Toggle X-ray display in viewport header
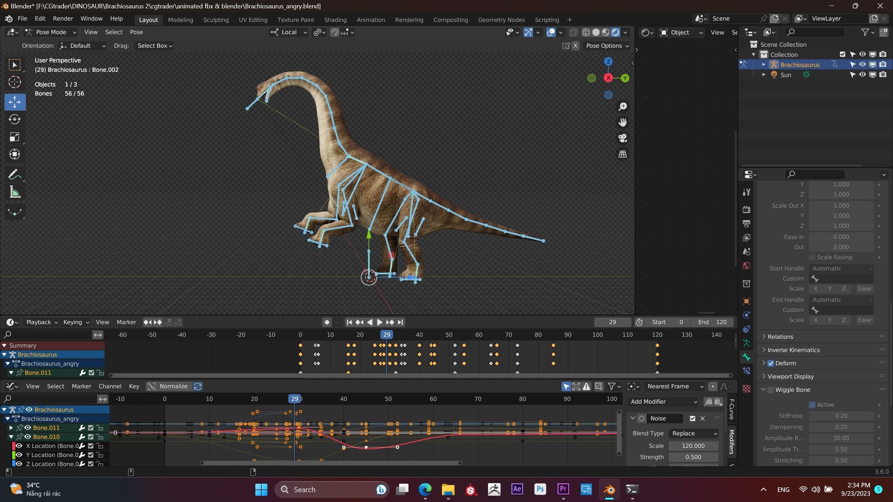Viewport: 893px width, 502px height. point(573,32)
